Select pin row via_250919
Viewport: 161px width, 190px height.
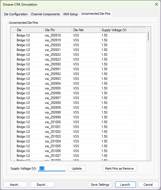pyautogui.click(x=75, y=40)
